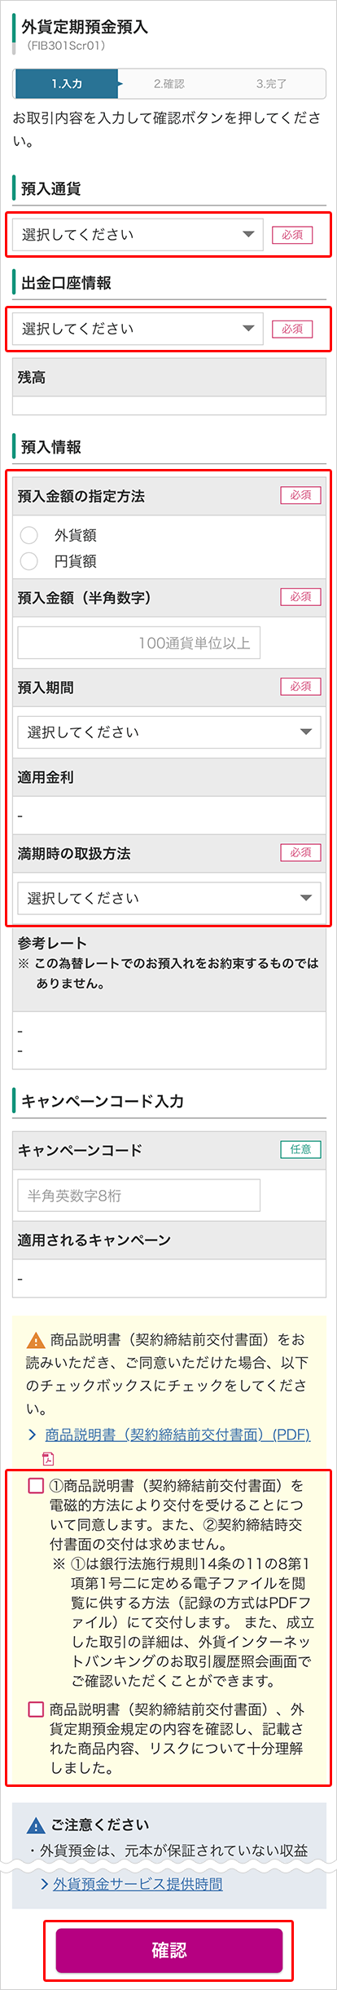Click the PDF icon under the product document link

click(48, 1458)
